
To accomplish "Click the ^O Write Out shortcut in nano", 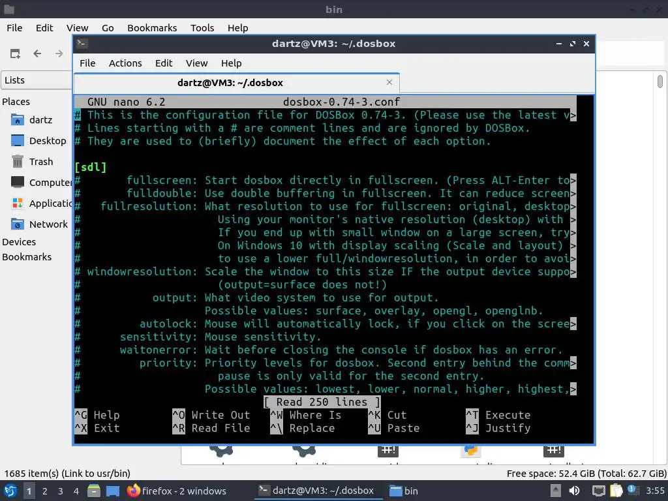I will 211,415.
